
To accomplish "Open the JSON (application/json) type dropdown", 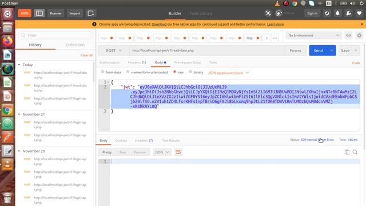I will coord(229,73).
